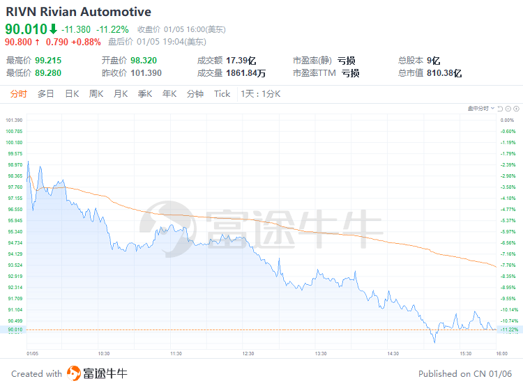
Task: Click the after-hours price 90.800
Action: [x=18, y=42]
